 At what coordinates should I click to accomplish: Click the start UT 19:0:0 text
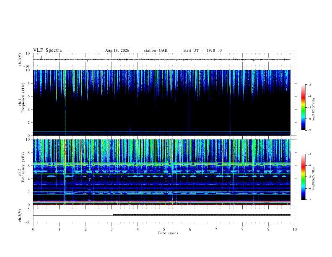(202, 50)
